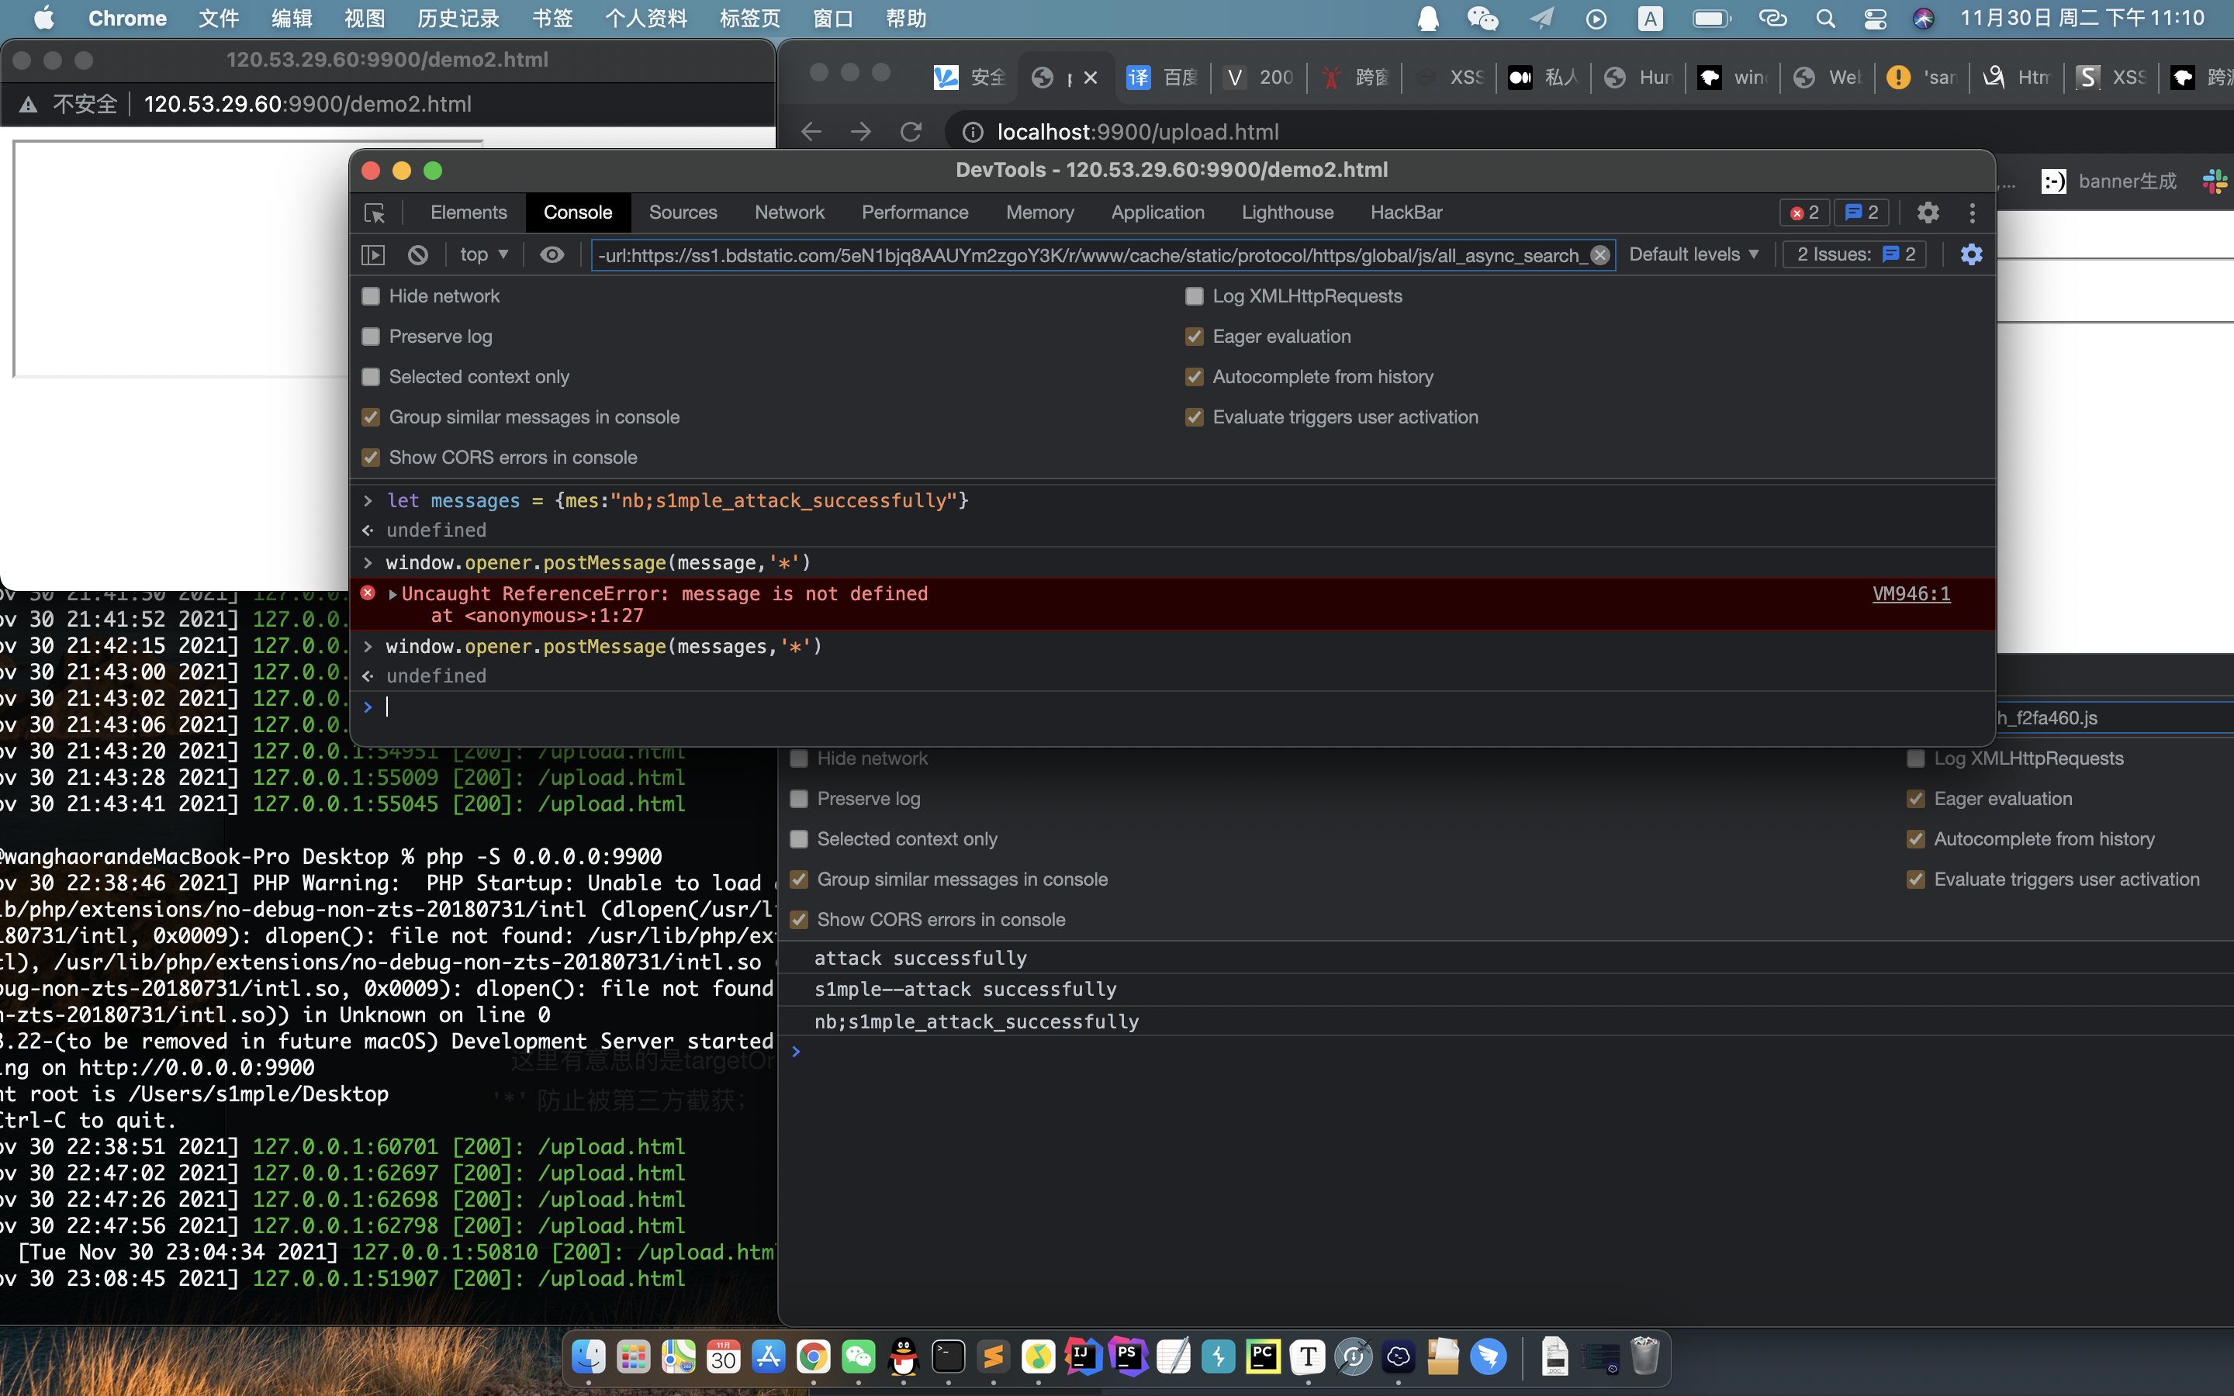Viewport: 2234px width, 1396px height.
Task: Open the Performance tab
Action: pos(915,213)
